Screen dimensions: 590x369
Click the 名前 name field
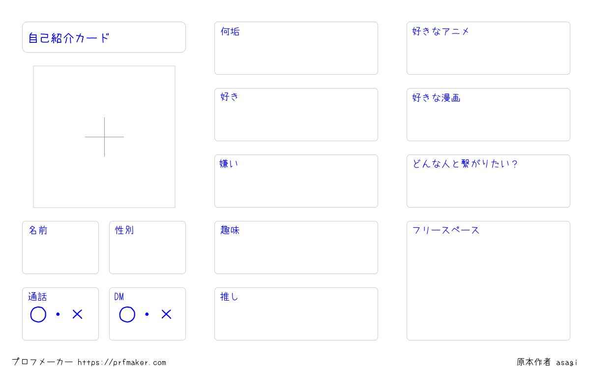[x=60, y=247]
